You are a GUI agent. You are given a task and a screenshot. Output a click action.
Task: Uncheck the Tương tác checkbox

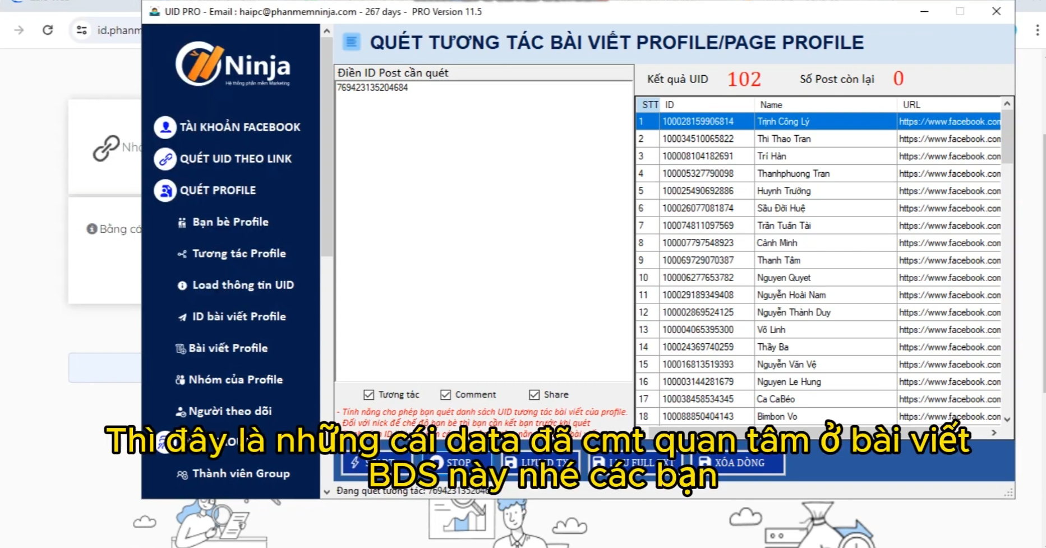[368, 394]
